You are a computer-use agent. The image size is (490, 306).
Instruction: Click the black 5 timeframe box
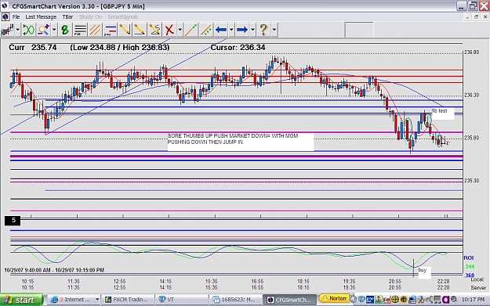[x=13, y=221]
